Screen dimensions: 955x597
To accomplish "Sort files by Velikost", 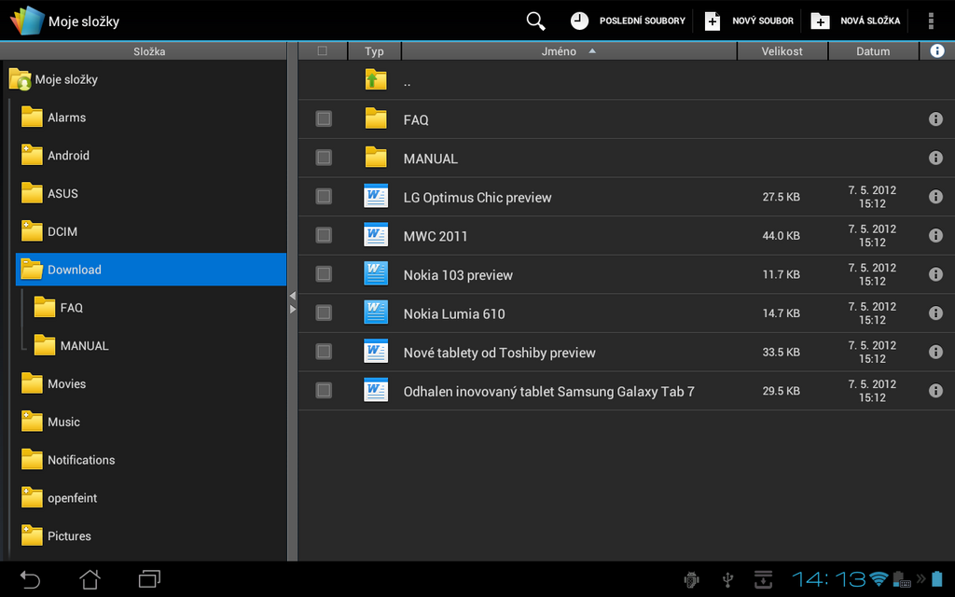I will (x=782, y=50).
